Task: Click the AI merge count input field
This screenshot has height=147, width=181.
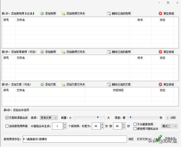Action: (x=57, y=126)
